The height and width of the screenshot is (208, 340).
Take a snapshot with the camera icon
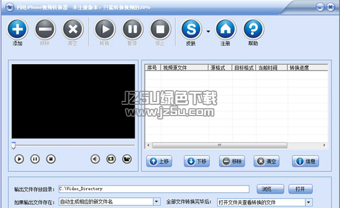tap(111, 159)
